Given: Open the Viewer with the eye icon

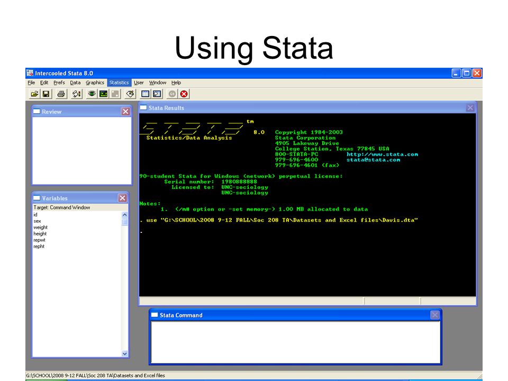Looking at the screenshot, I should (x=92, y=94).
